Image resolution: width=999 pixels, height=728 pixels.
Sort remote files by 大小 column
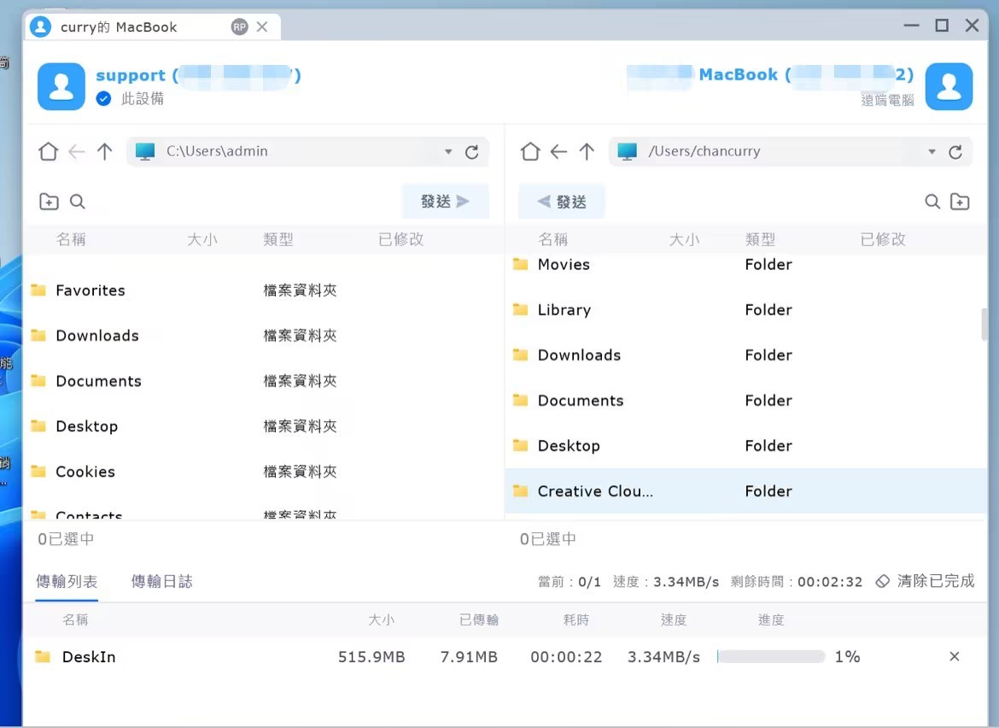coord(684,239)
